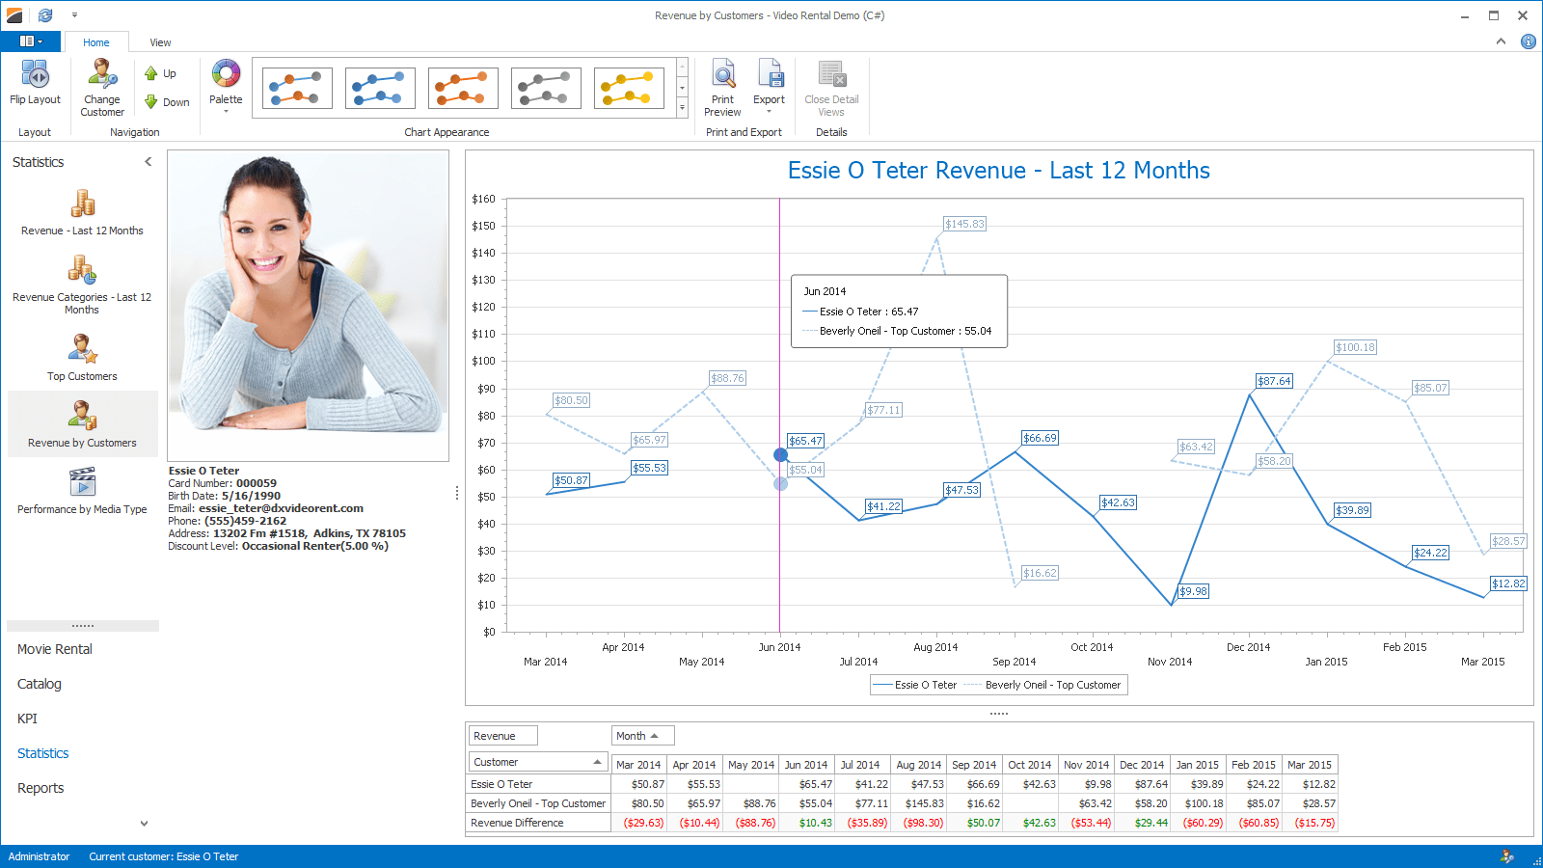Click the customer photo
Image resolution: width=1543 pixels, height=868 pixels.
tap(308, 305)
